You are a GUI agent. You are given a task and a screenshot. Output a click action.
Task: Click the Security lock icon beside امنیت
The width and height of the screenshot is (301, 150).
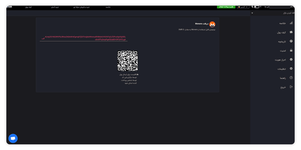pyautogui.click(x=291, y=51)
